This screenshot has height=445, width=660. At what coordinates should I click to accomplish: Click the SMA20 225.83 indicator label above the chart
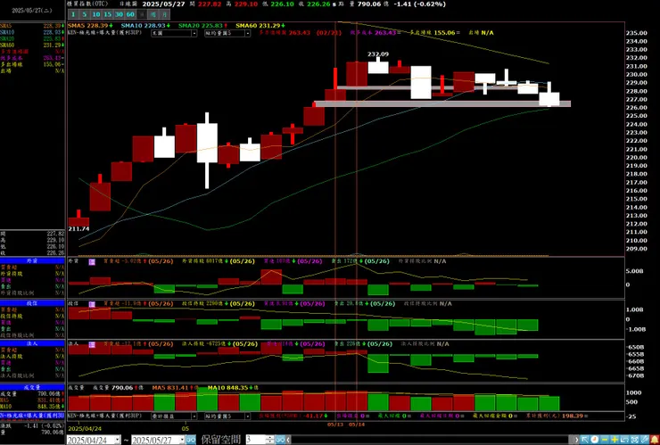click(202, 26)
